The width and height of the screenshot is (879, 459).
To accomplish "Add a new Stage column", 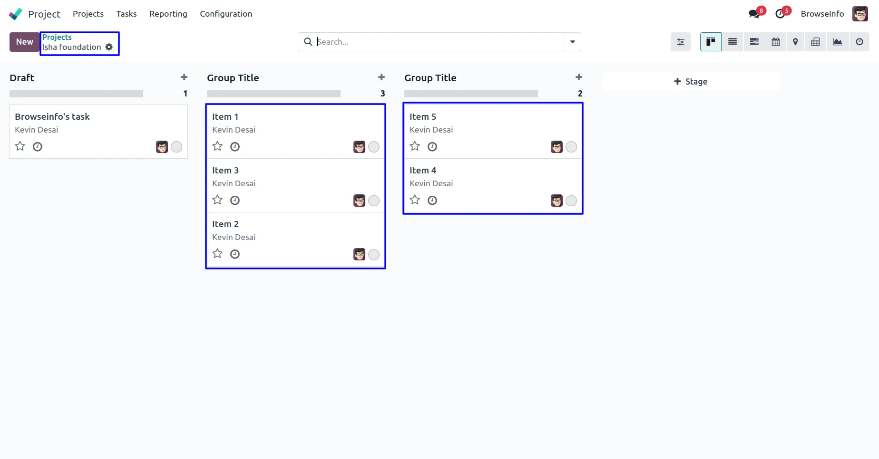I will [x=691, y=82].
